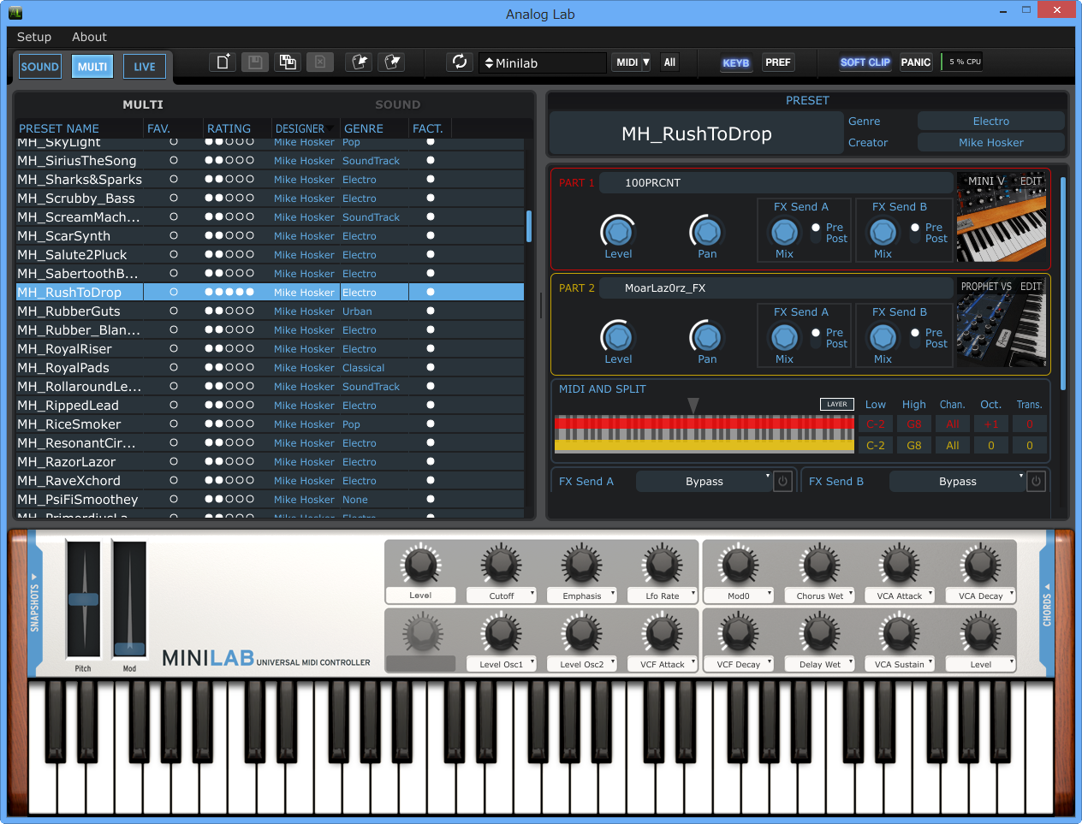Click the PANIC button
The image size is (1082, 824).
(915, 62)
